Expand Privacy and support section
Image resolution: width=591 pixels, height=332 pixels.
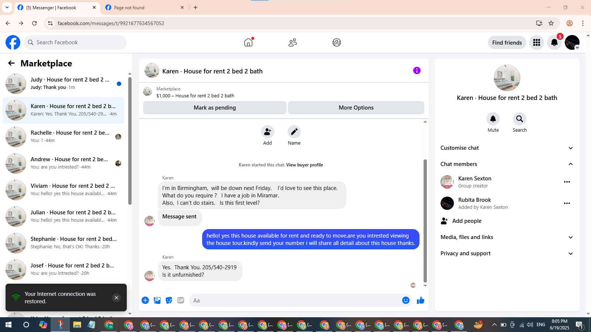point(507,253)
